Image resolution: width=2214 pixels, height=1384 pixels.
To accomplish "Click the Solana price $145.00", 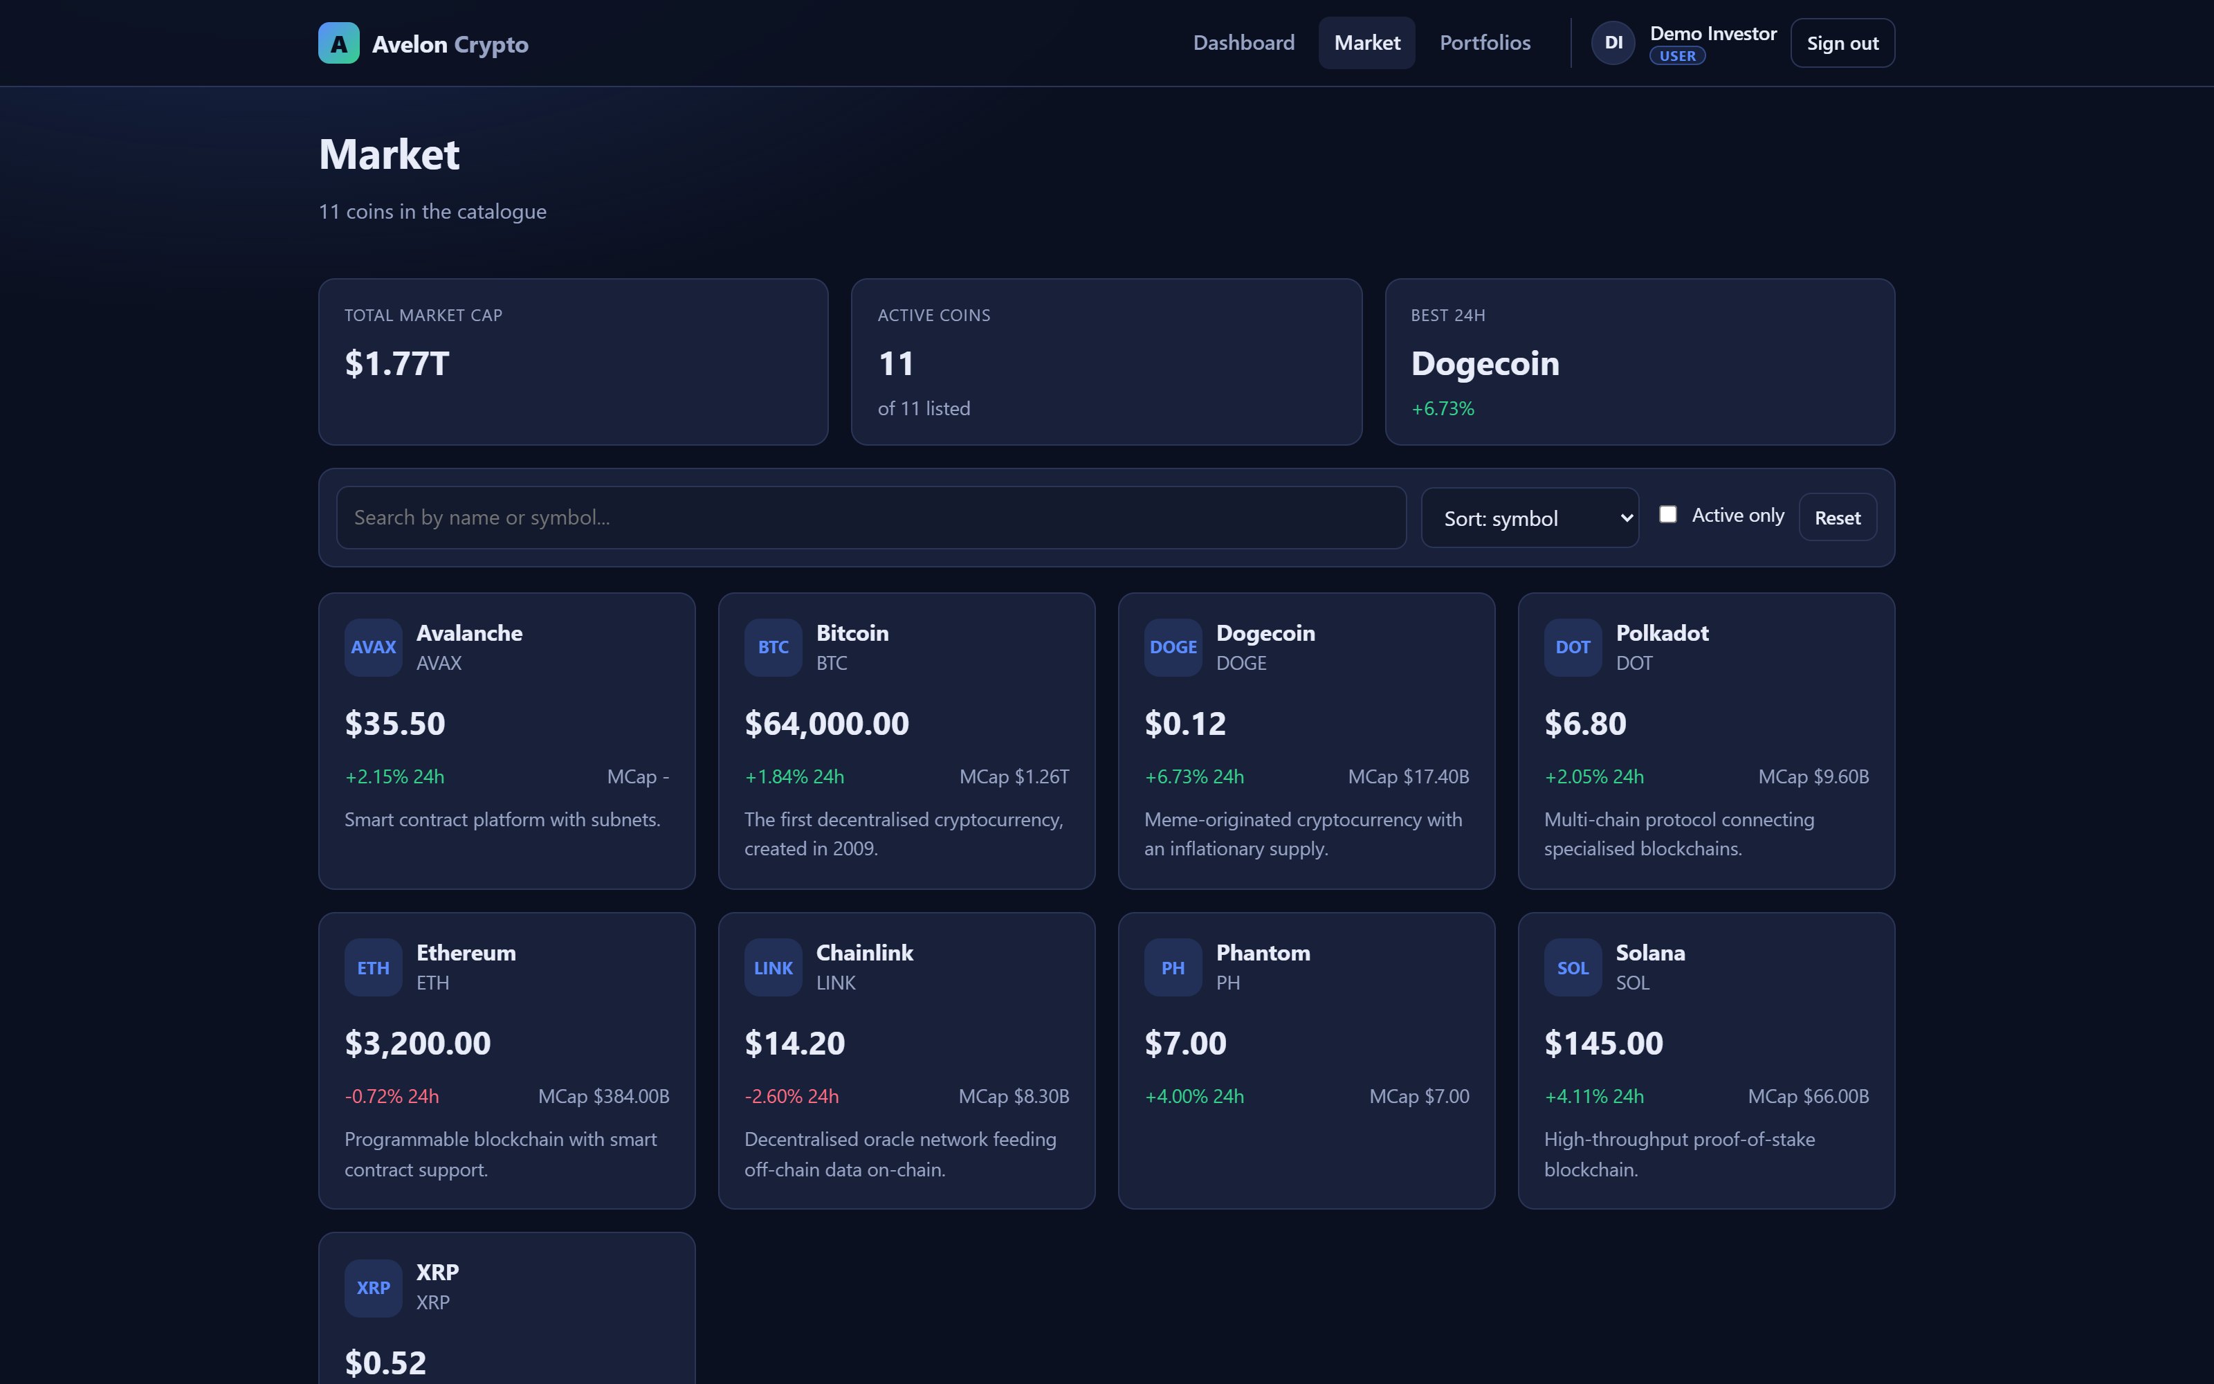I will [1604, 1044].
